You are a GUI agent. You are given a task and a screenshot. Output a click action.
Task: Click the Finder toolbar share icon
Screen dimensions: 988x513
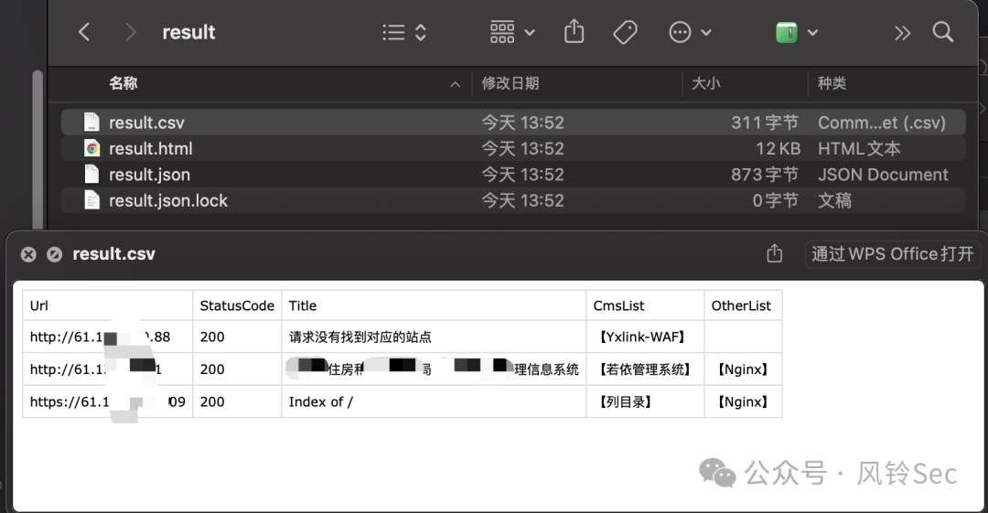pos(574,33)
